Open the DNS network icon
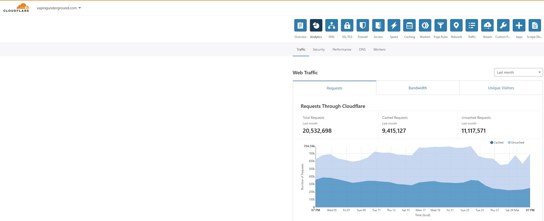Screen dimensions: 544x221 coord(331,26)
